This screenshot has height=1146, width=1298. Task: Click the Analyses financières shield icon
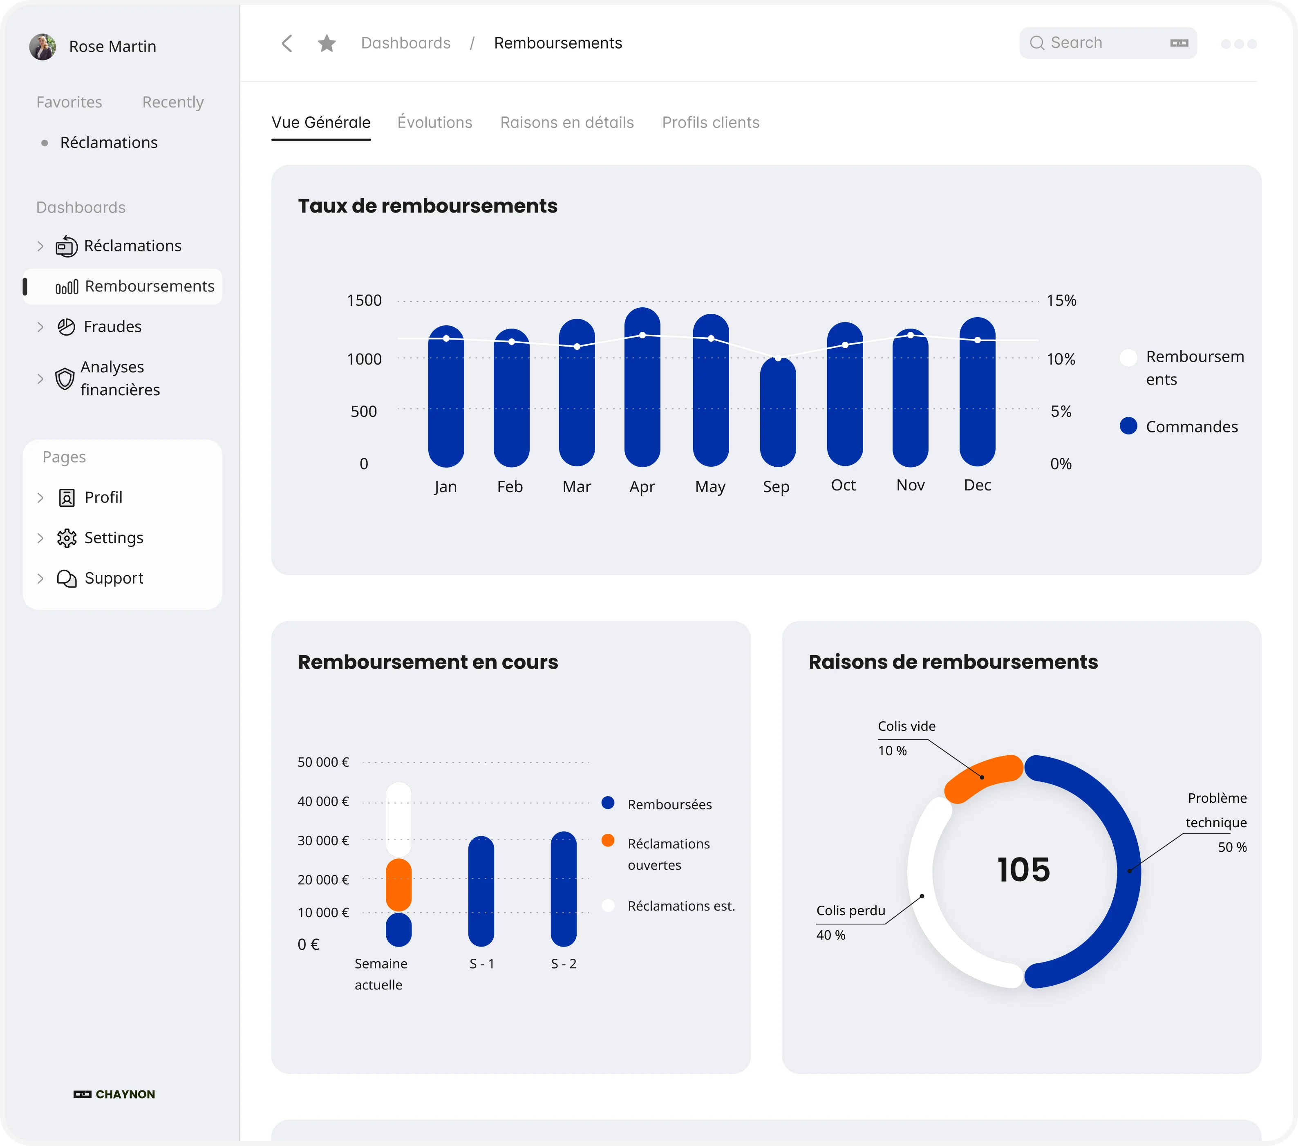coord(64,379)
